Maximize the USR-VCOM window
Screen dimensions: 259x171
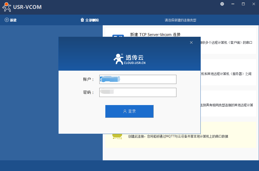pos(243,4)
